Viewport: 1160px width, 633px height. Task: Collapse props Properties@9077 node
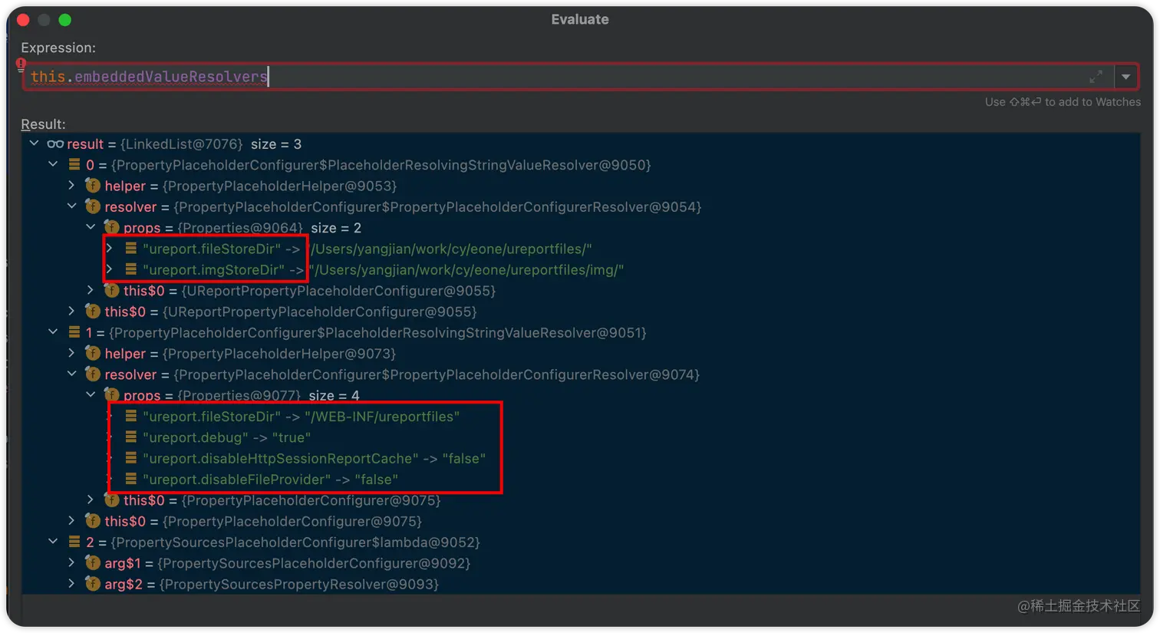click(91, 395)
